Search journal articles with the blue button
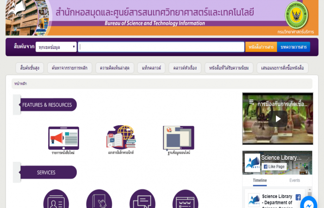324x208 pixels. tap(293, 47)
